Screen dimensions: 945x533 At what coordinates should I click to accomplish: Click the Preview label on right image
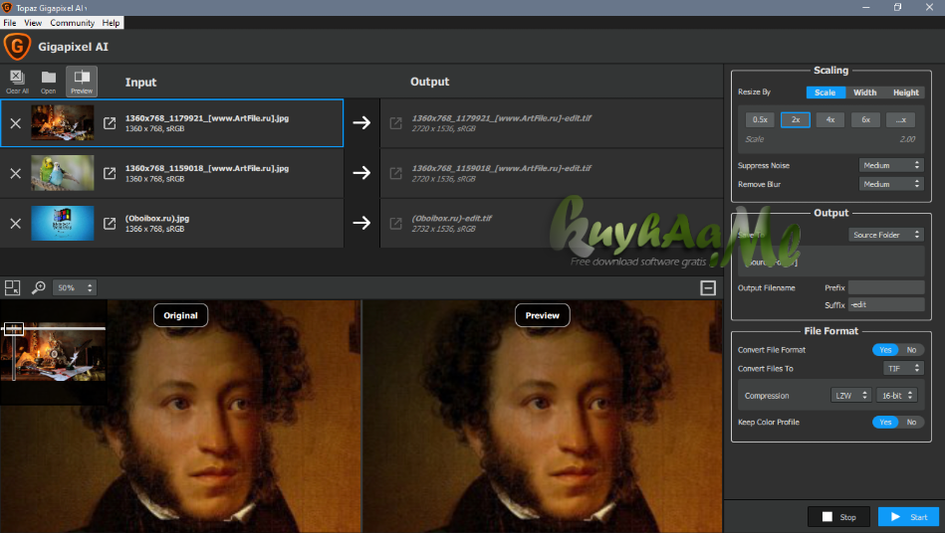tap(543, 315)
